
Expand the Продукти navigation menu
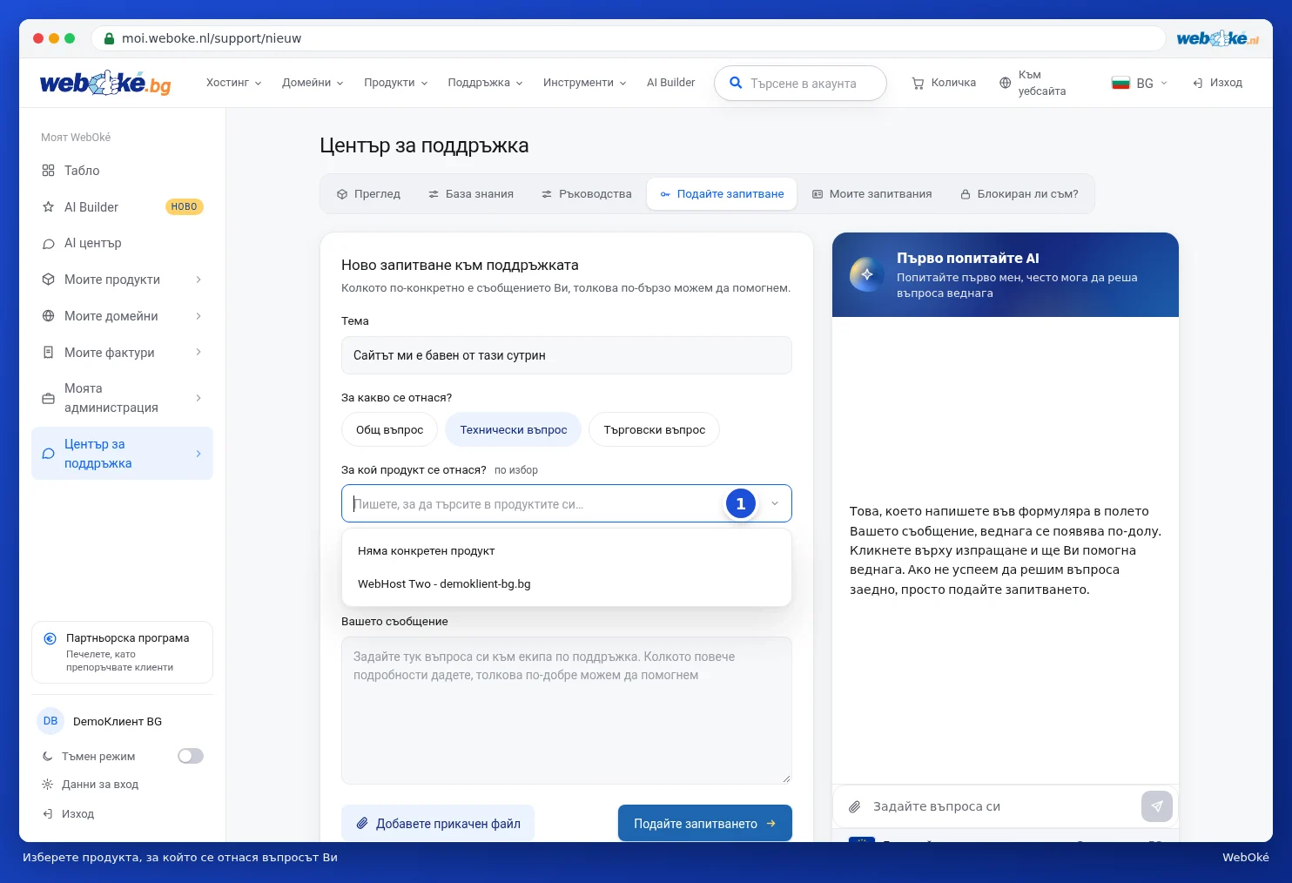tap(395, 83)
